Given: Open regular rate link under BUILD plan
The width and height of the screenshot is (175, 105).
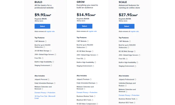Looking at the screenshot, I should pyautogui.click(x=50, y=31).
